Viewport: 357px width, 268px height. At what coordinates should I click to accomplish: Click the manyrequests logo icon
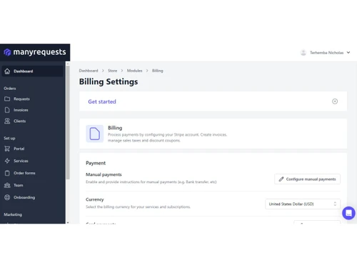pyautogui.click(x=7, y=52)
